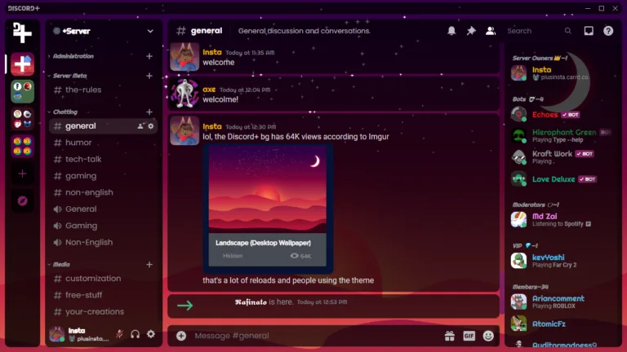Image resolution: width=627 pixels, height=352 pixels.
Task: Click Insta's avatar in user panel
Action: 57,333
